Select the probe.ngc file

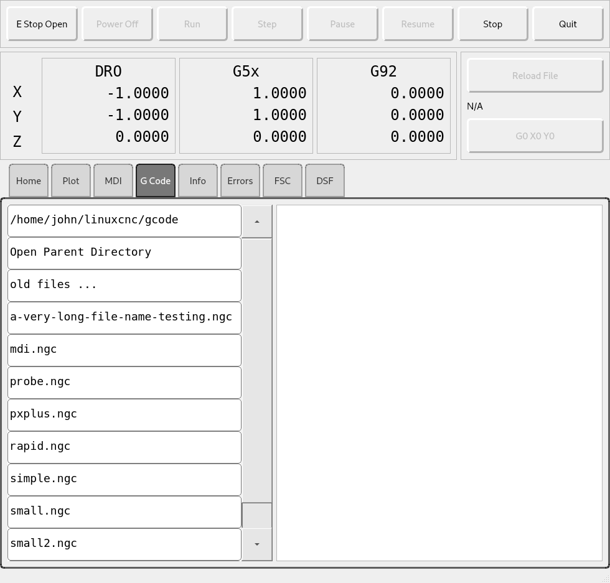[x=124, y=382]
